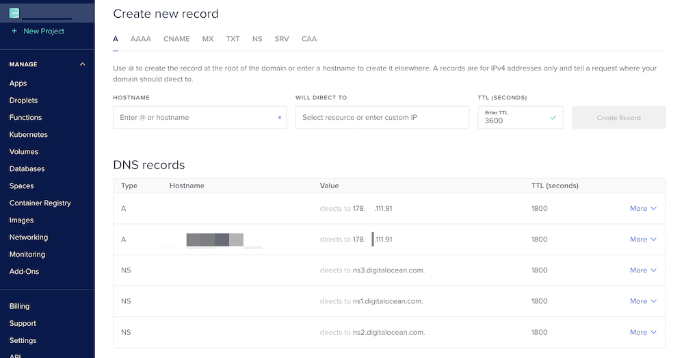Click the TTL seconds field showing 3600

[x=521, y=118]
